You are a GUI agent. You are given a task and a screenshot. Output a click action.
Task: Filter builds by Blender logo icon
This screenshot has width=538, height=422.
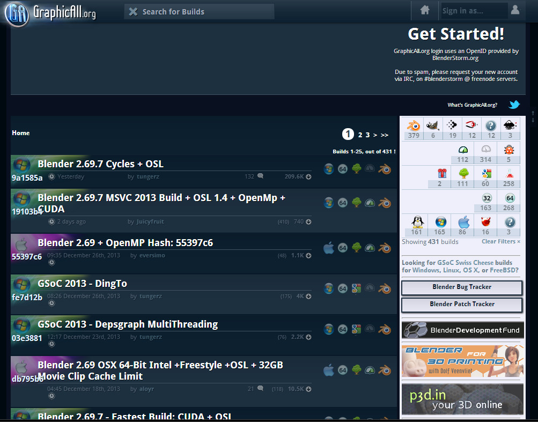[414, 125]
